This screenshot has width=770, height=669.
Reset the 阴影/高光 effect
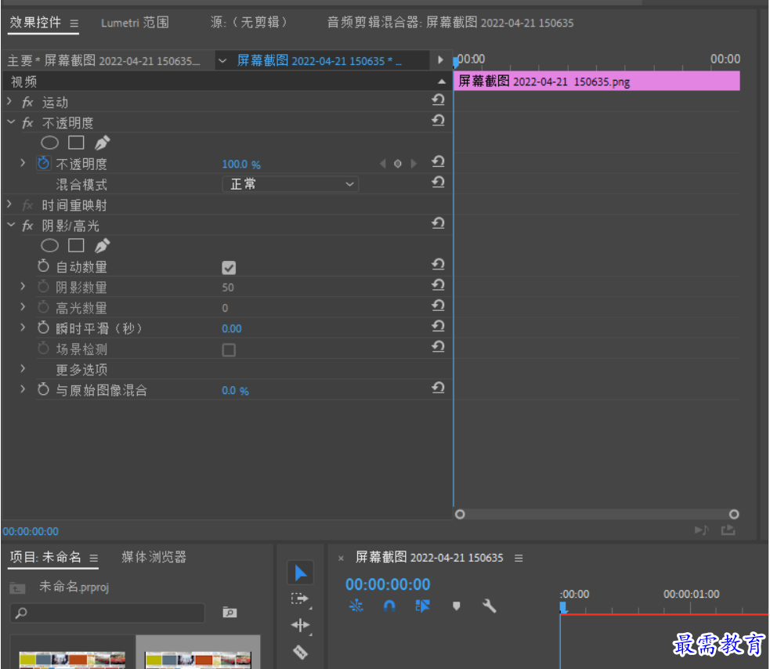438,224
